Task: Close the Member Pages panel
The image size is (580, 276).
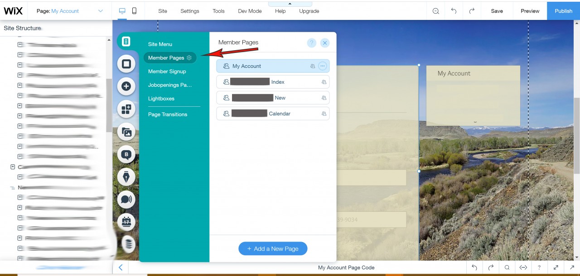Action: pyautogui.click(x=325, y=43)
